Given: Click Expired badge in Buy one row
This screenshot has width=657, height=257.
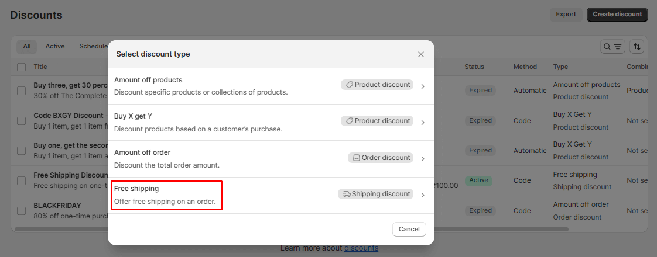Looking at the screenshot, I should pyautogui.click(x=480, y=150).
